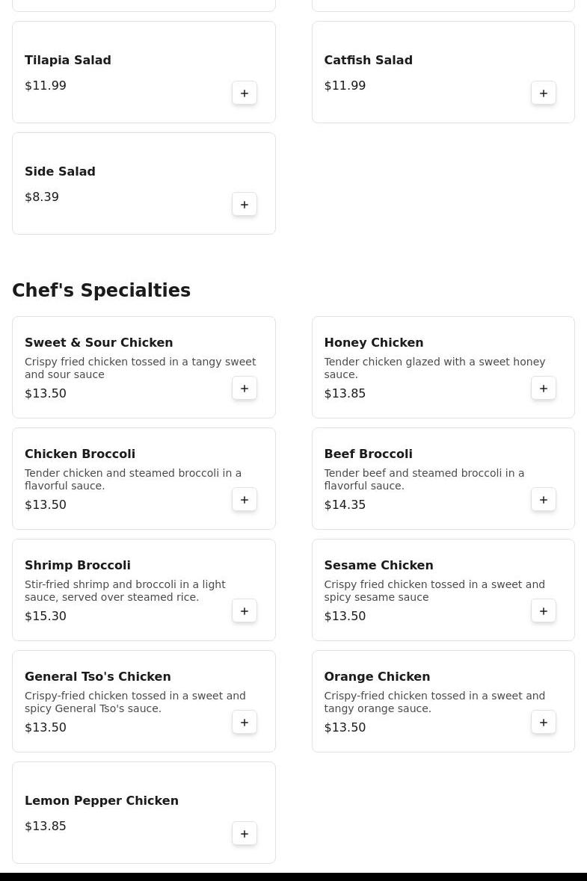Select the Beef Broccoli $14.35 price
Screen dimensions: 587x881
(x=345, y=504)
